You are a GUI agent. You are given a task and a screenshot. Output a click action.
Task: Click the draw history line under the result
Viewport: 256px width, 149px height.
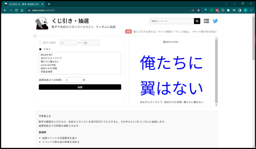tap(172, 102)
